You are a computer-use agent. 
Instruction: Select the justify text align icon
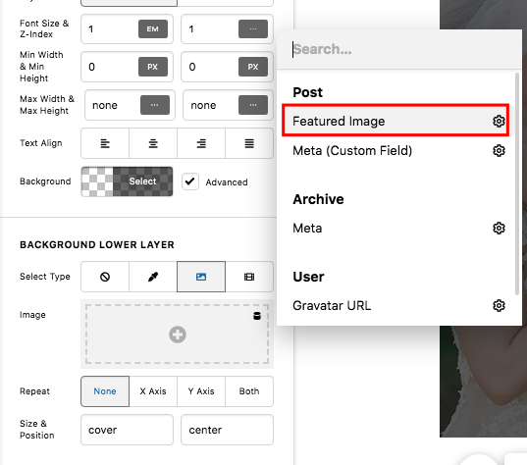click(249, 143)
